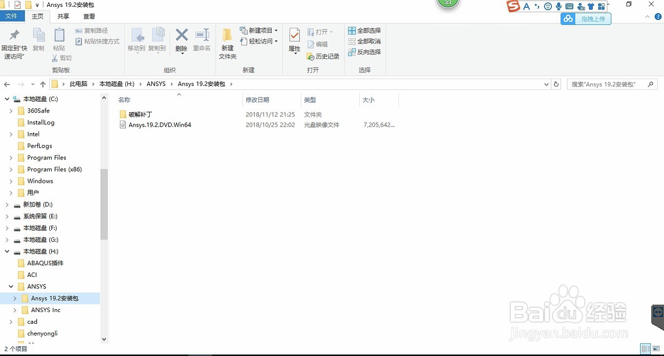Switch to details view icon

coord(645,349)
